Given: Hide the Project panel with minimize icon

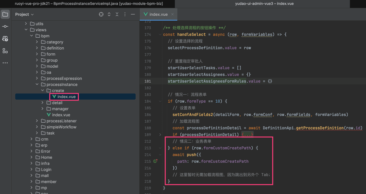Looking at the screenshot, I should pyautogui.click(x=133, y=14).
